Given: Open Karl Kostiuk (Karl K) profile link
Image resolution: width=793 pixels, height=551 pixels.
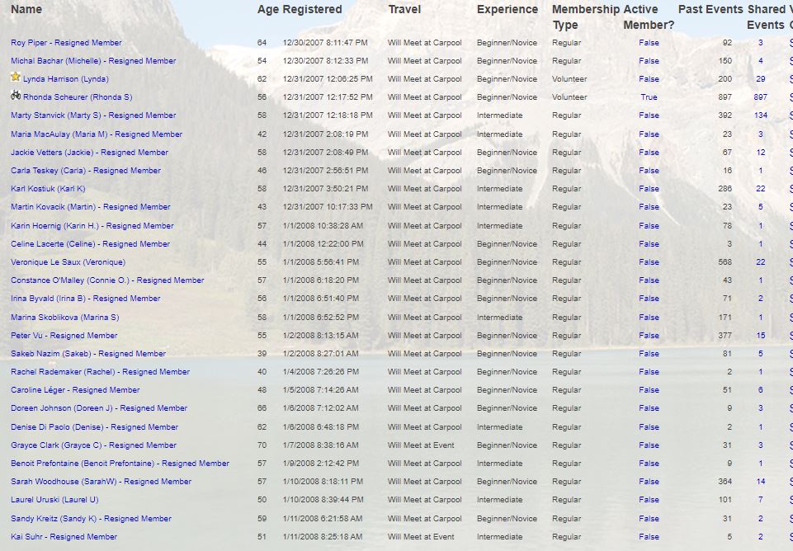Looking at the screenshot, I should tap(48, 189).
